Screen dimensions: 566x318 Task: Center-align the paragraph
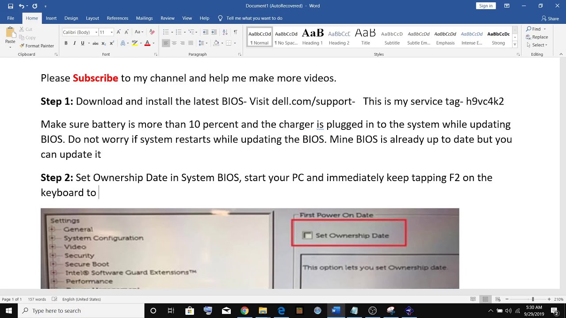click(x=174, y=43)
